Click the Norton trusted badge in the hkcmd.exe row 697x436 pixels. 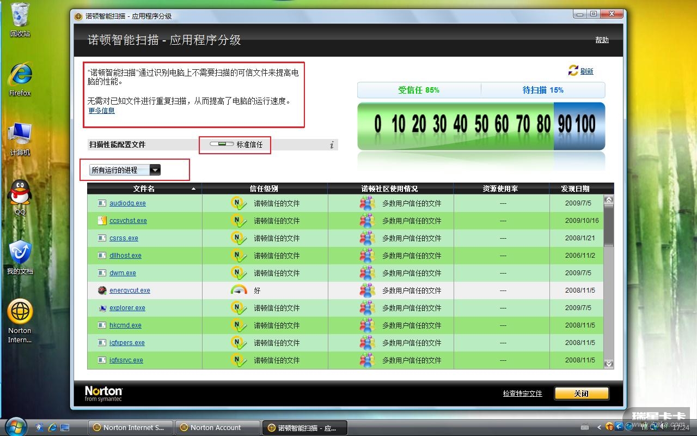239,325
